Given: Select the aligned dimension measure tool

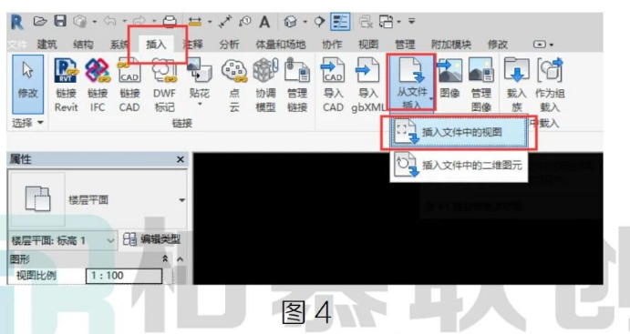Looking at the screenshot, I should (195, 21).
